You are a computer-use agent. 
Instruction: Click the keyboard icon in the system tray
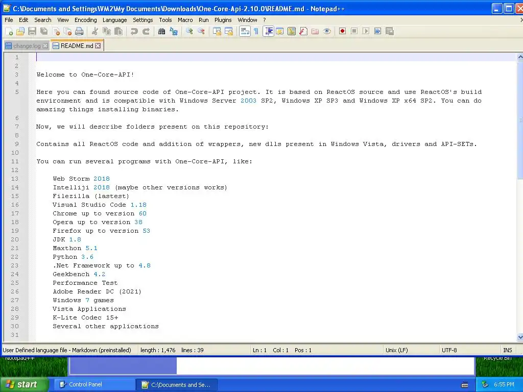tap(465, 385)
